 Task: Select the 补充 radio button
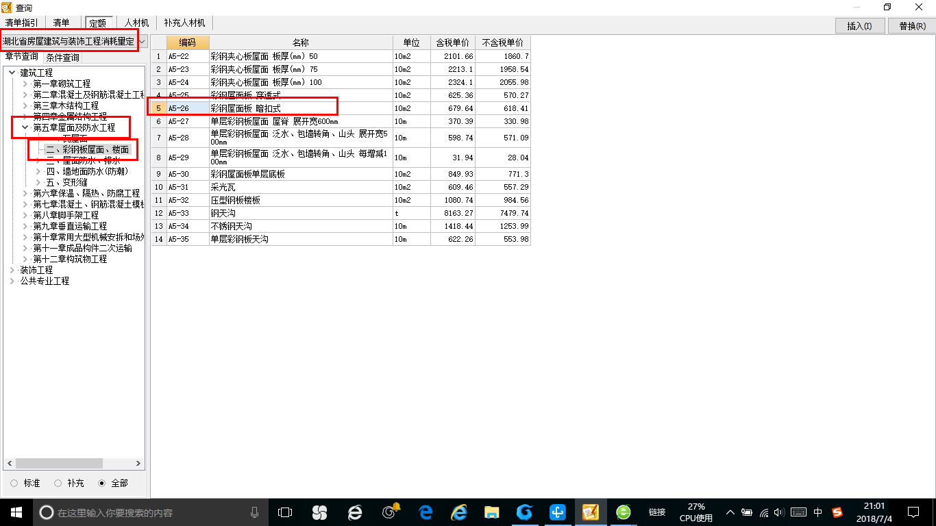click(58, 483)
